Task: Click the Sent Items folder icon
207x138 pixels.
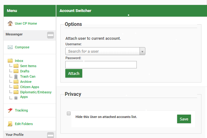Action: [16, 66]
